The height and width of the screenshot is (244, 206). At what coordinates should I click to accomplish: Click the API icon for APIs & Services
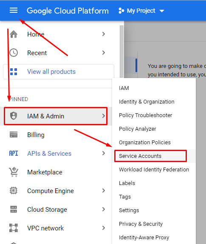click(x=14, y=154)
